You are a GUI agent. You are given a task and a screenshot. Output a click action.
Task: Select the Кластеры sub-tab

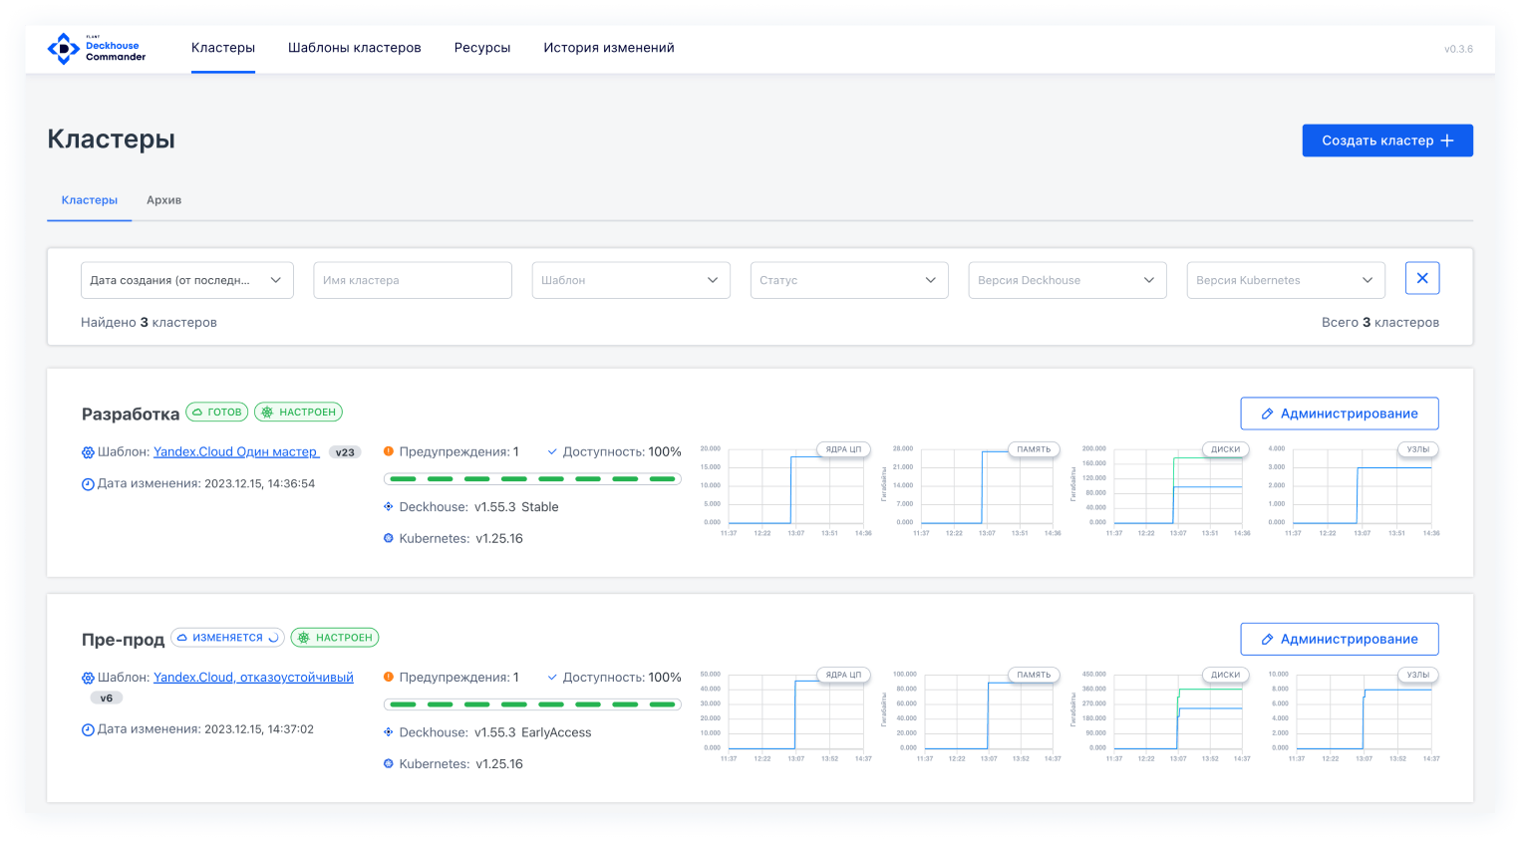[90, 200]
